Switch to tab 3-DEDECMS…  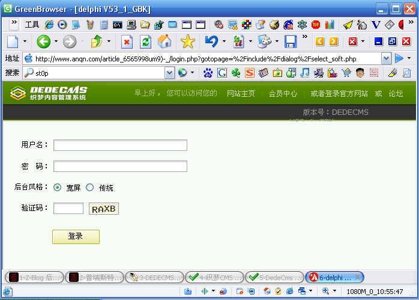click(x=155, y=277)
